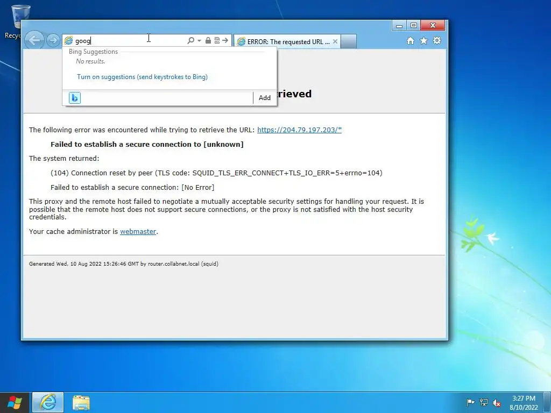Click Internet Explorer icon on the taskbar

(x=48, y=402)
